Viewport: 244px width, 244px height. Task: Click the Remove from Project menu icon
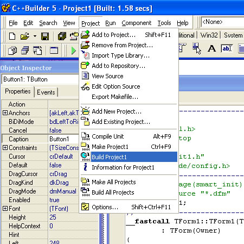85,45
